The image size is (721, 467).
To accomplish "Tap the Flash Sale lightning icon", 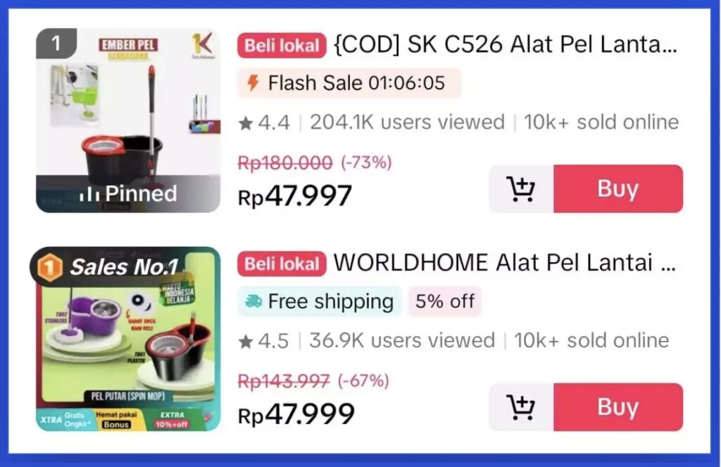I will pos(253,83).
